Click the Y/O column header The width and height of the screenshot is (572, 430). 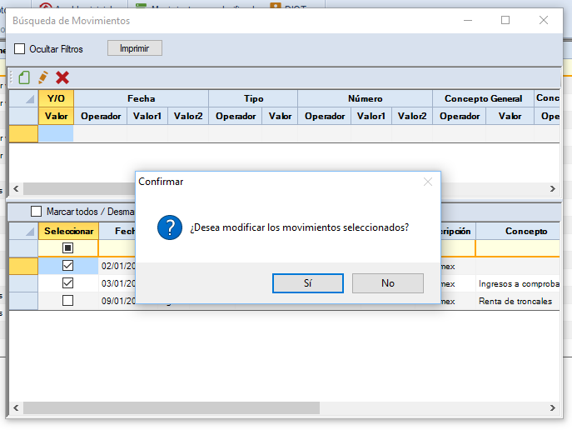pyautogui.click(x=56, y=98)
